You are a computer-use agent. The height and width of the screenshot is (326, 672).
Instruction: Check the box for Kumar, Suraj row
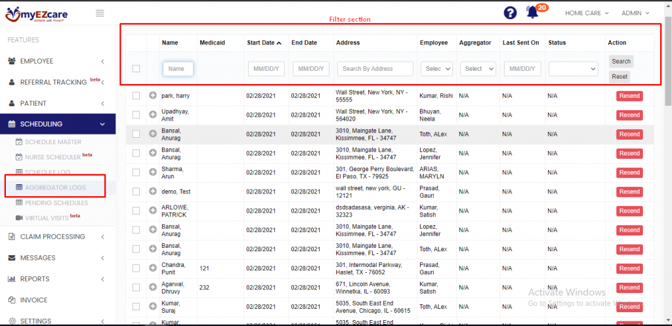(x=136, y=306)
